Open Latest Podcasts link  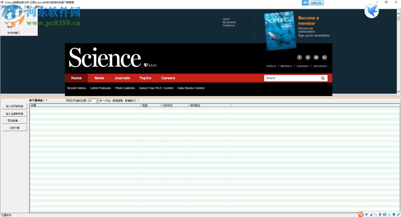click(x=101, y=88)
